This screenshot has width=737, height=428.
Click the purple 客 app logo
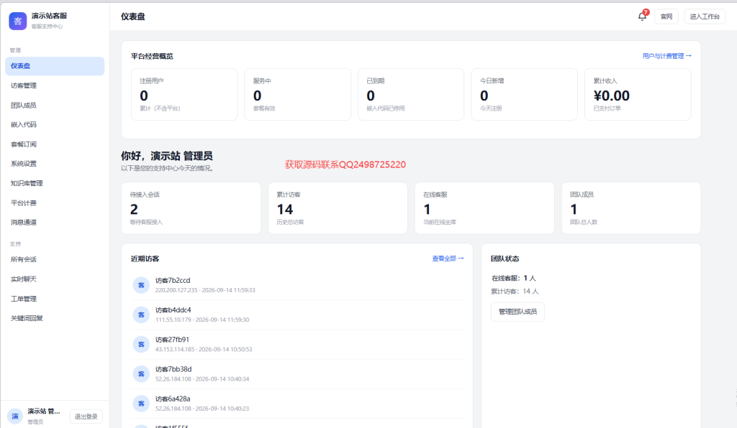point(18,21)
